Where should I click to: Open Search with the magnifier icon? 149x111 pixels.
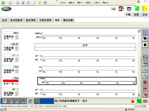point(34,3)
